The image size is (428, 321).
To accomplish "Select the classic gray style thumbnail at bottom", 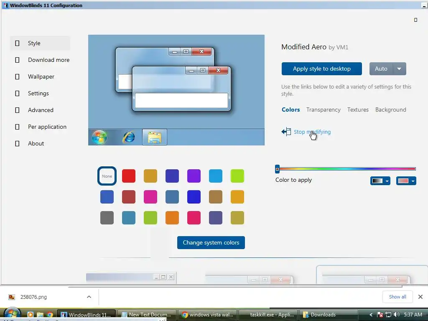I will click(x=131, y=278).
